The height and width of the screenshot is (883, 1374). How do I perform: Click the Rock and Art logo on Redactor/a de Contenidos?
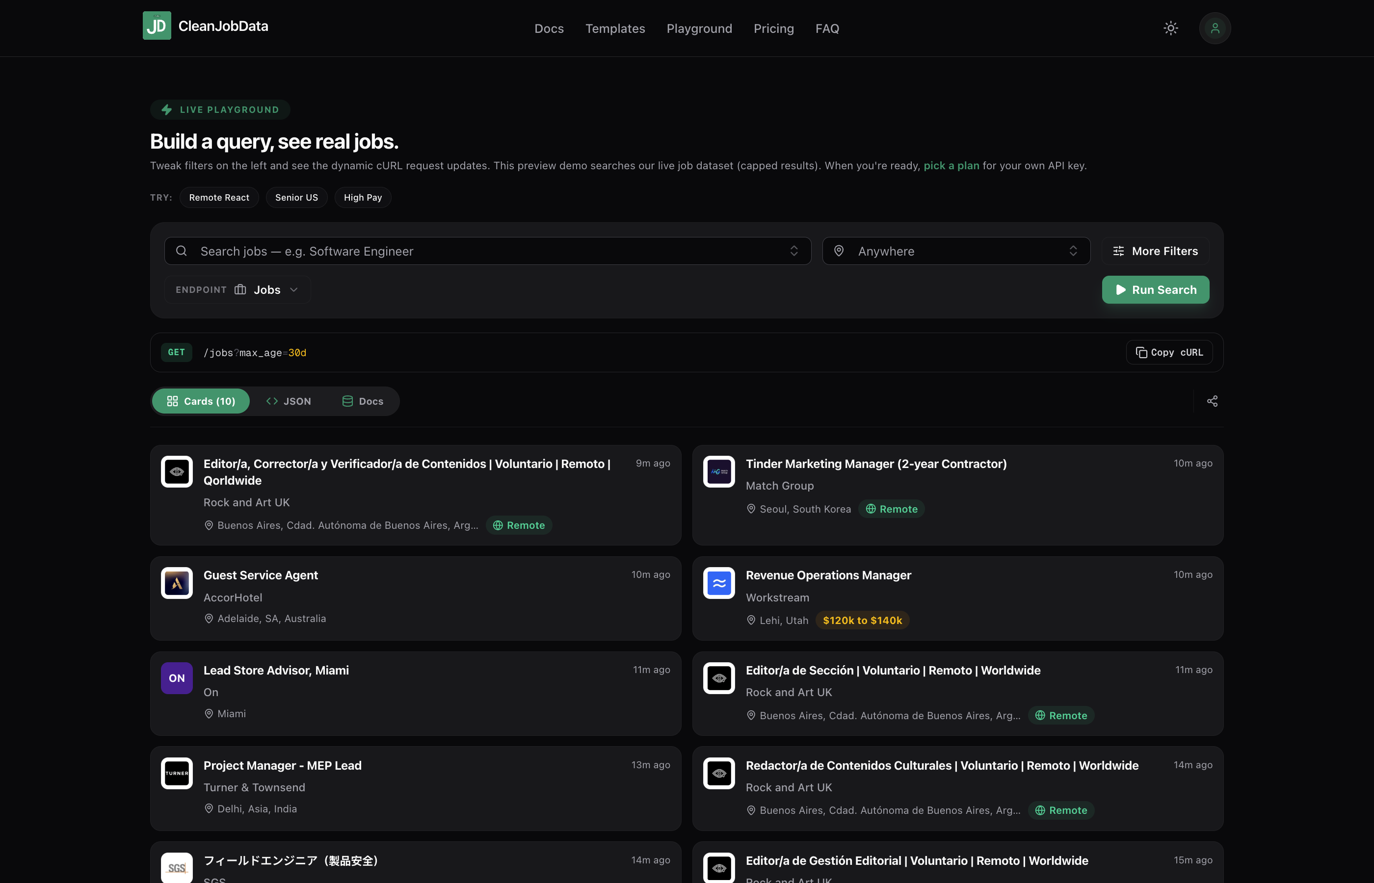(x=718, y=774)
